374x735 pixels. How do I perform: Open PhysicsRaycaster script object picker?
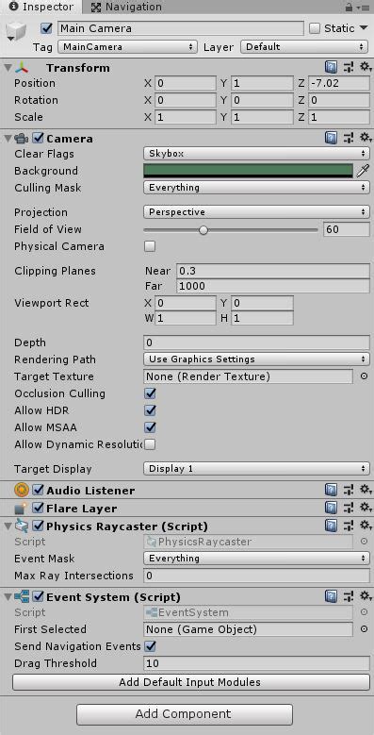pyautogui.click(x=364, y=542)
